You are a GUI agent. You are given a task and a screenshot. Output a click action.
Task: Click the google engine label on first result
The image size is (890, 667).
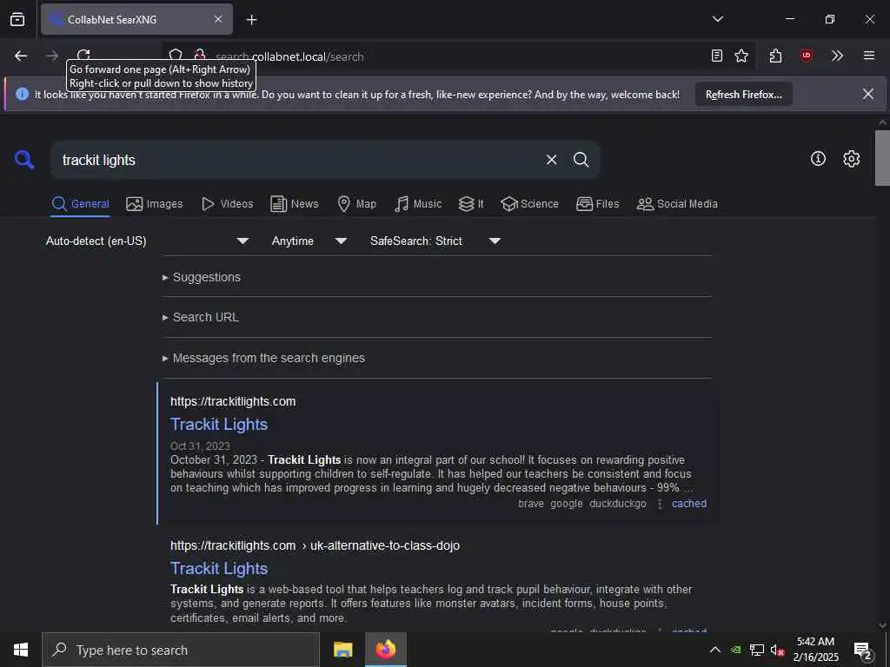pos(567,504)
